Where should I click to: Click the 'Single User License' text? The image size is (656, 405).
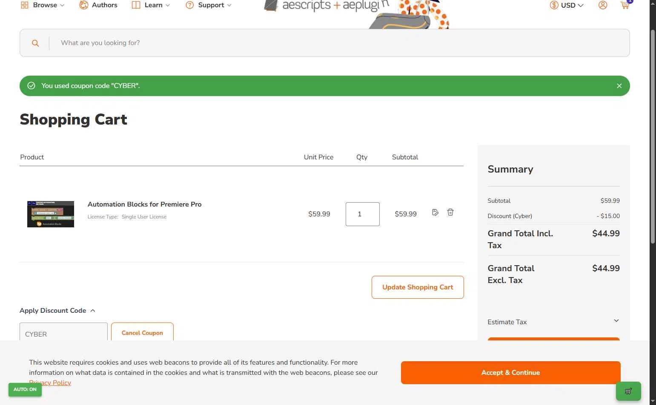[x=144, y=217]
